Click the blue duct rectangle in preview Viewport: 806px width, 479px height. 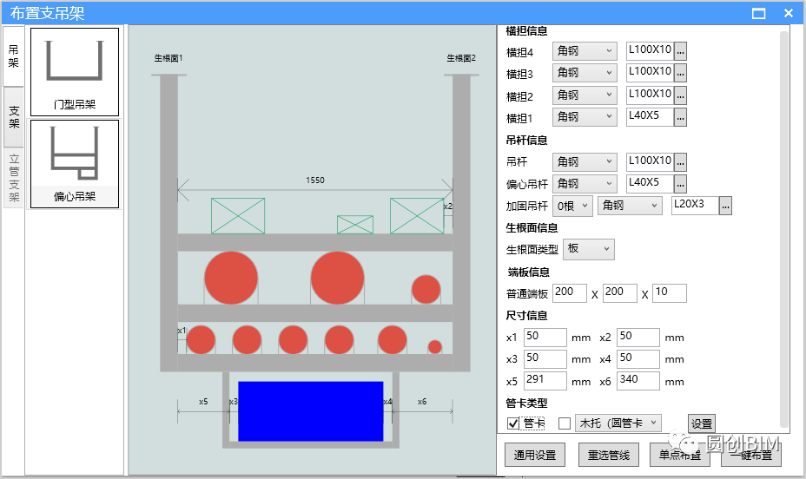[310, 411]
